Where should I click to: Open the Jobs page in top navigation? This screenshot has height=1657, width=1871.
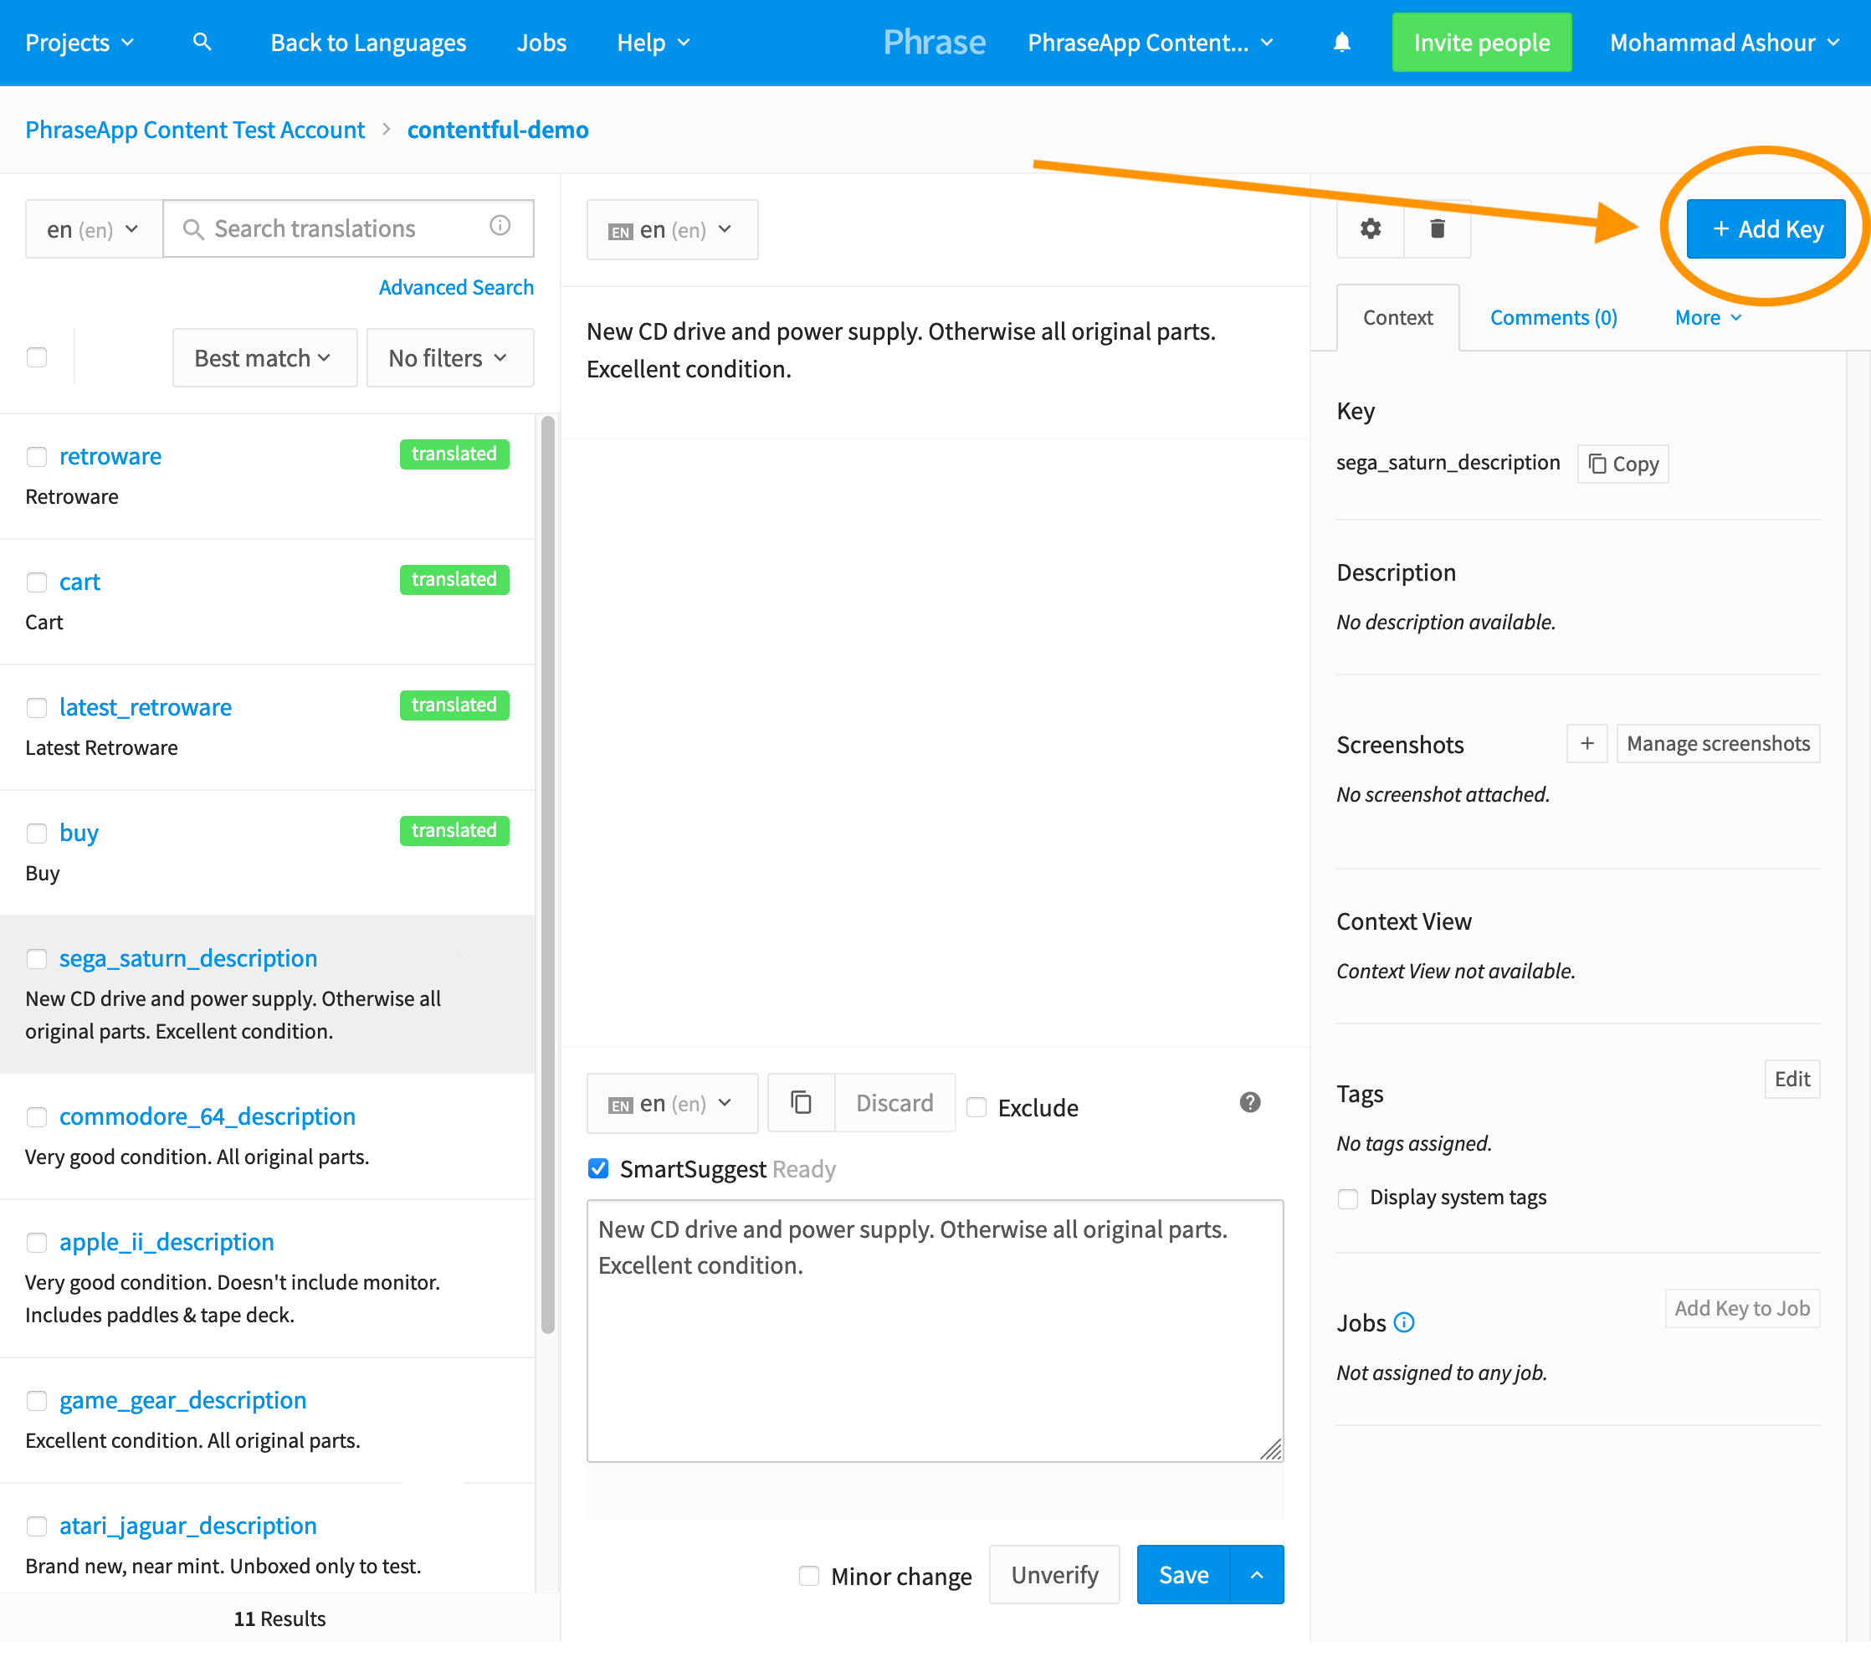point(541,42)
